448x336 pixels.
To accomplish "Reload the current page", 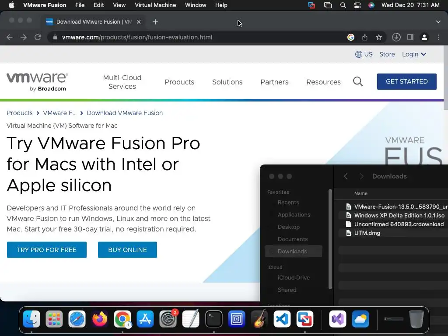I will tap(38, 37).
